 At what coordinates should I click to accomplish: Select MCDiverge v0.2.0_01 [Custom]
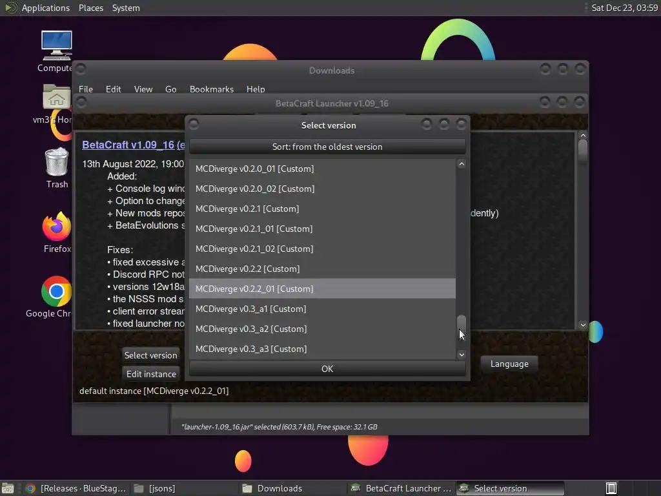322,169
